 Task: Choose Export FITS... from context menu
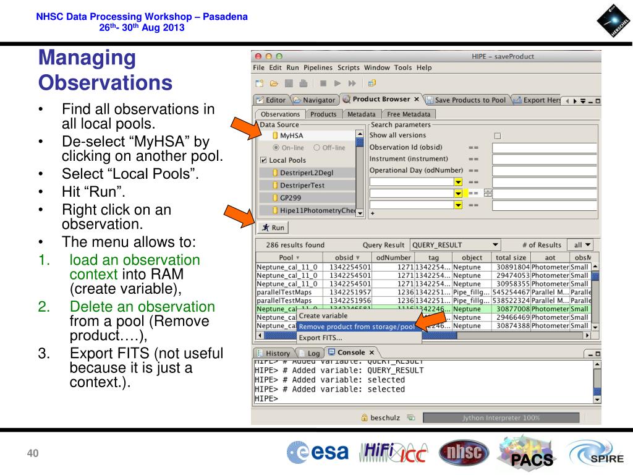point(359,338)
